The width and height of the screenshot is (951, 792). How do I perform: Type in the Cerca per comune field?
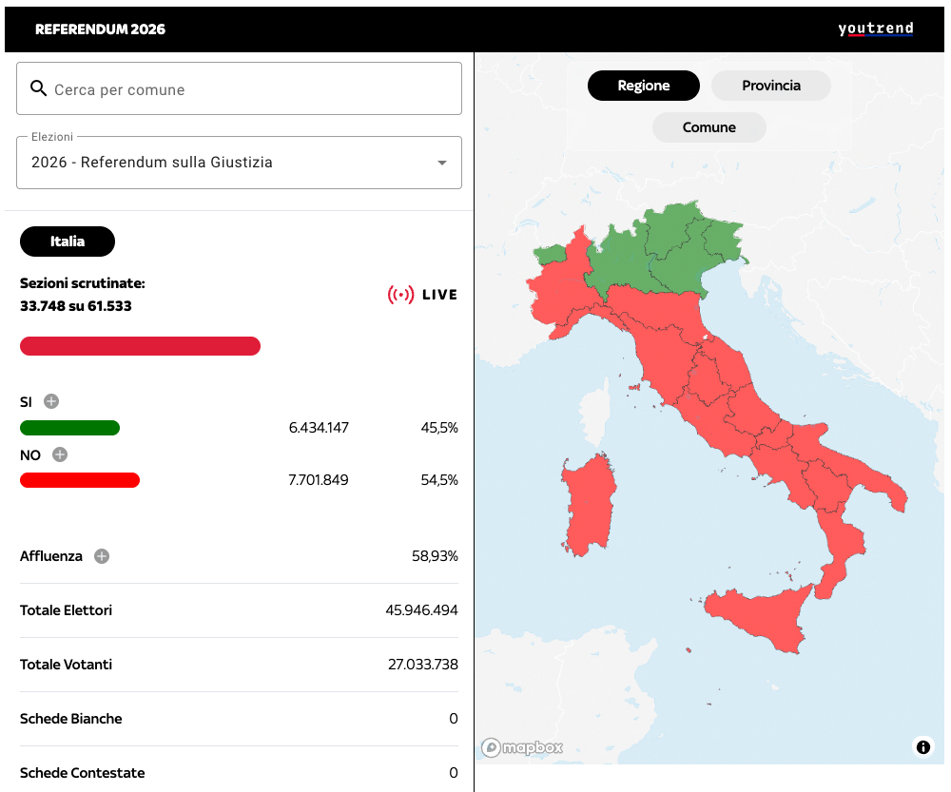(252, 89)
